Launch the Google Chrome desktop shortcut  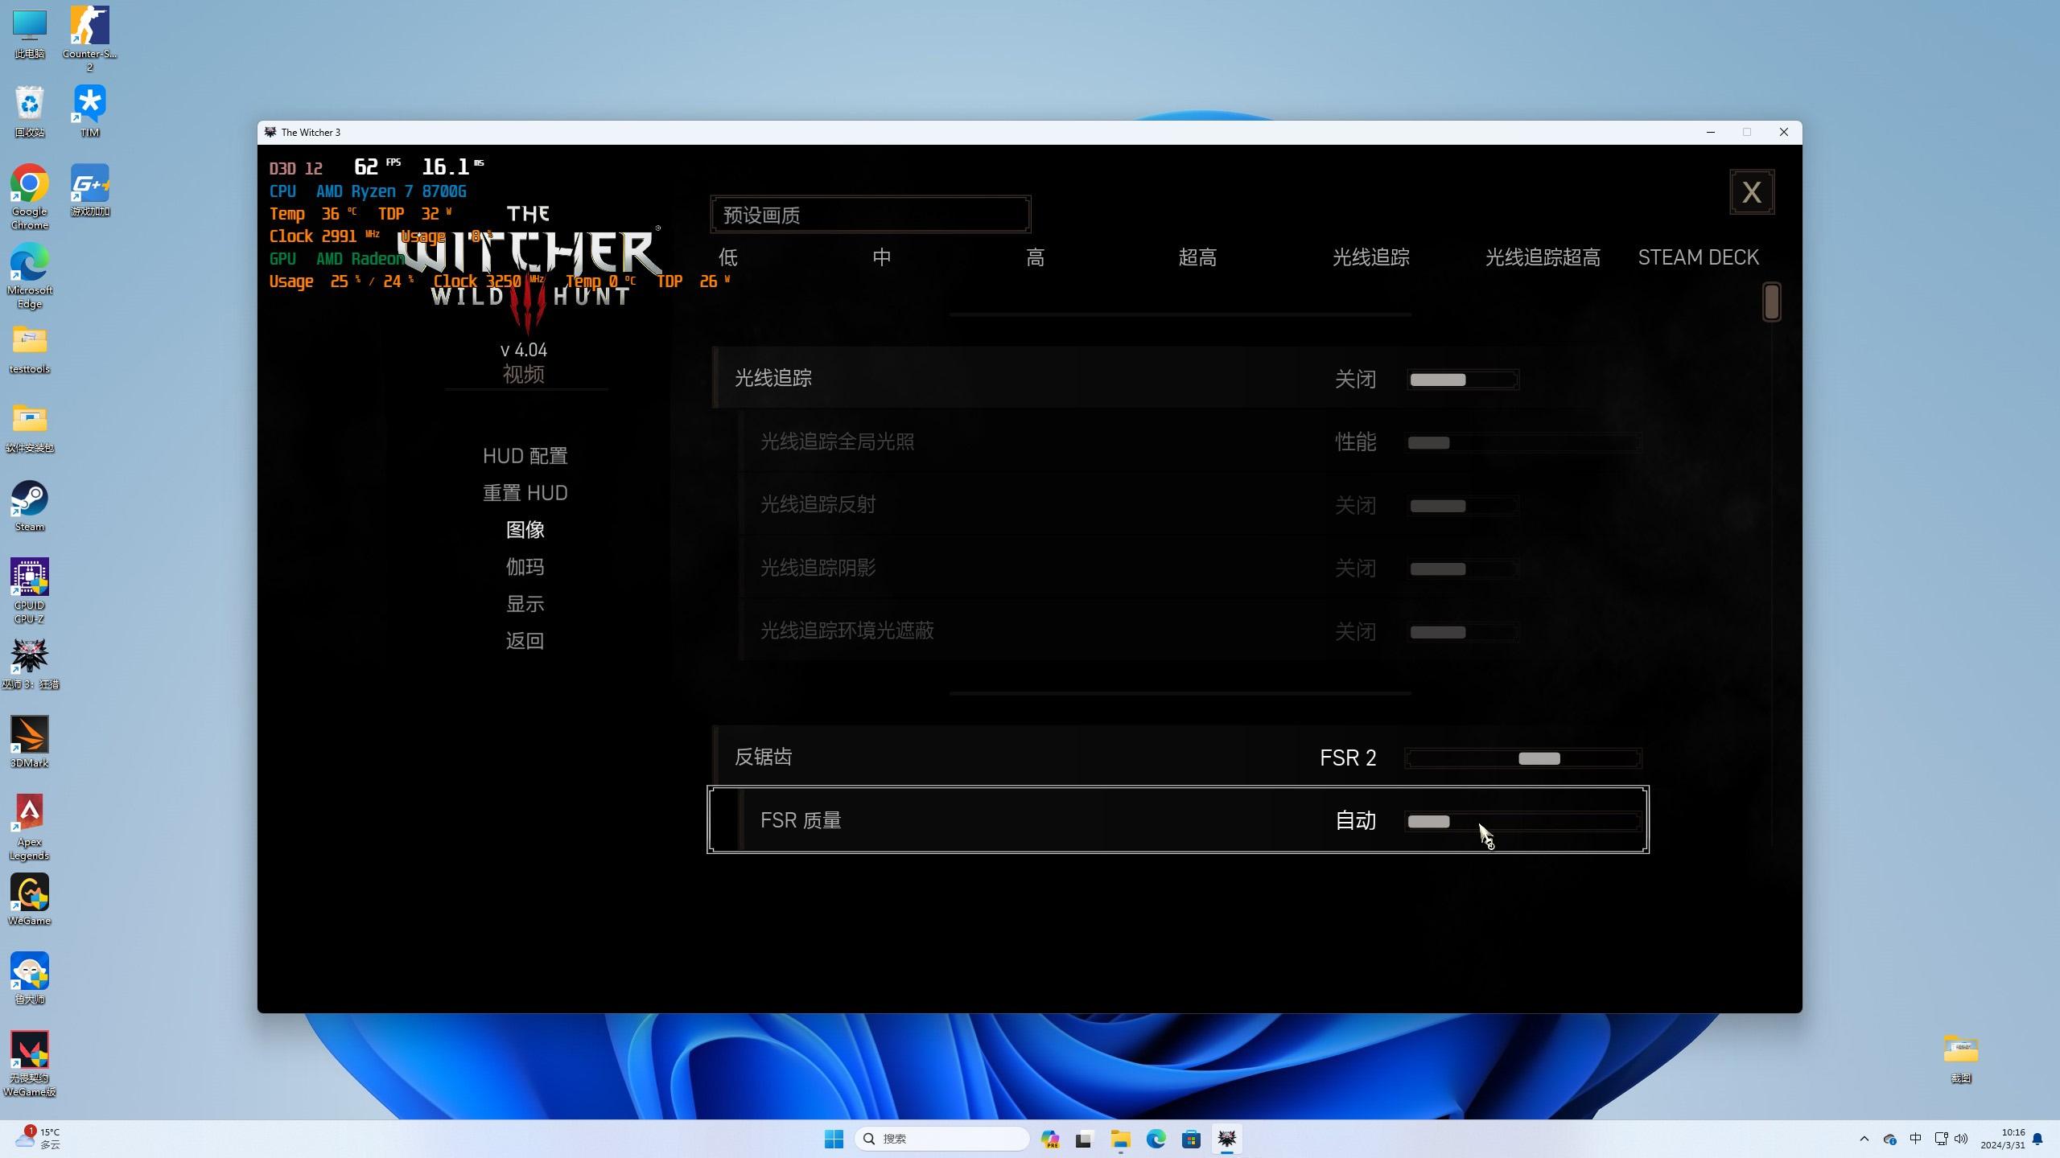click(30, 198)
